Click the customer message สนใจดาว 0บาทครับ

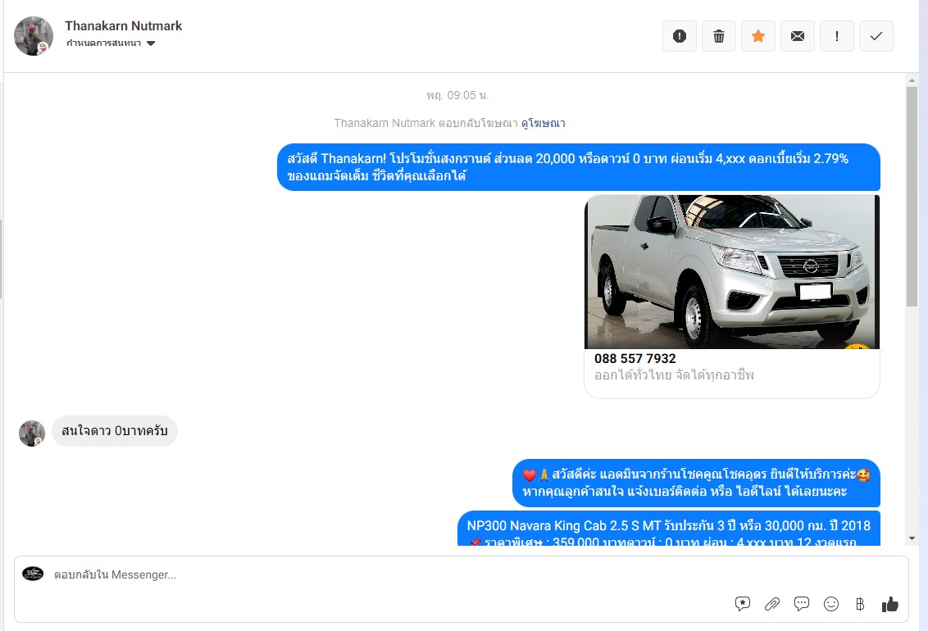[115, 430]
